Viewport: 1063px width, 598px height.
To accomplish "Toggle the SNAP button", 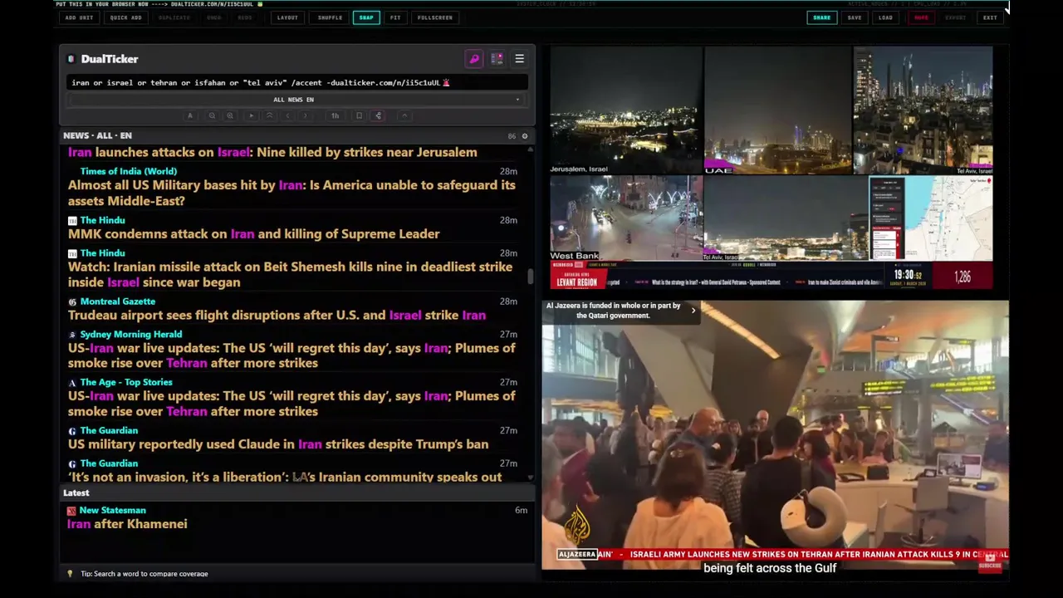I will [x=366, y=17].
